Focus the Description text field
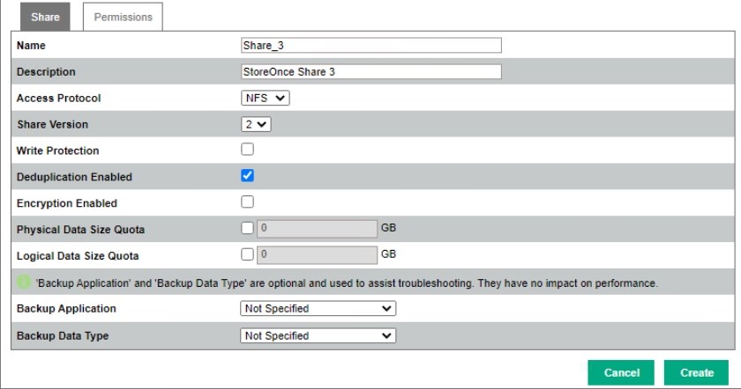The width and height of the screenshot is (741, 389). (x=370, y=72)
